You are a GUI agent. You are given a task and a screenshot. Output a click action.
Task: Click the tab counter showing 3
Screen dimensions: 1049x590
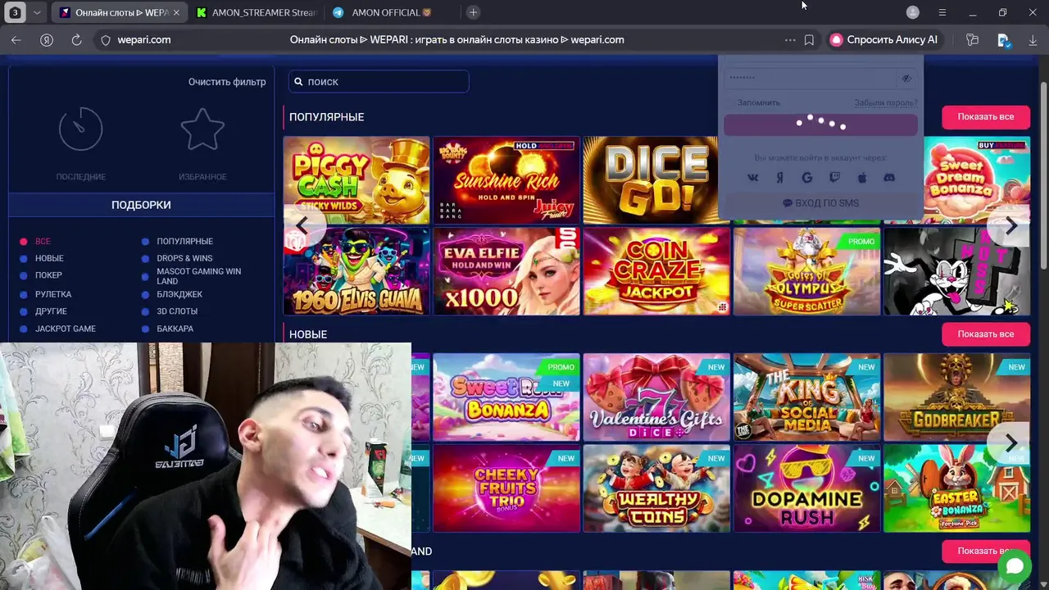(15, 12)
